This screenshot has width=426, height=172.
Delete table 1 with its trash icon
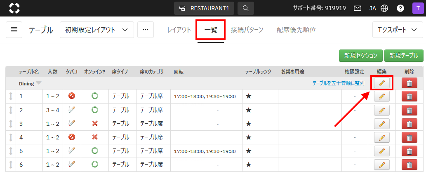point(409,97)
